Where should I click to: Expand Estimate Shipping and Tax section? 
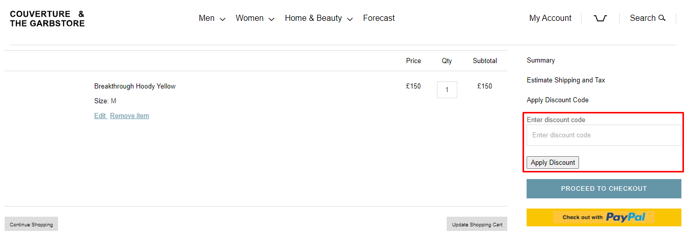(566, 80)
